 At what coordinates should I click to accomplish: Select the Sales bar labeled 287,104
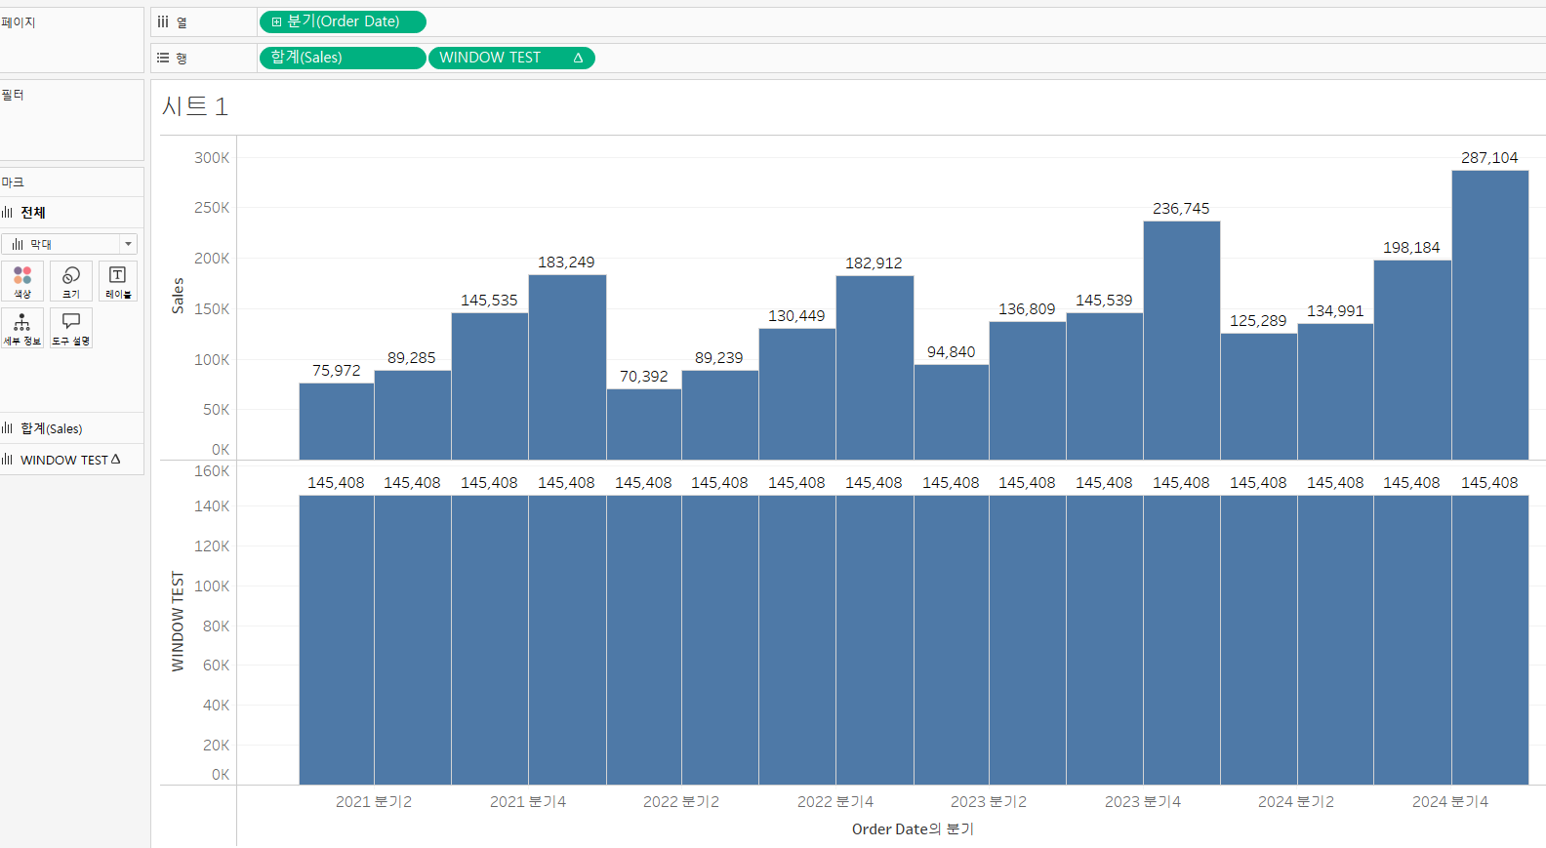(1489, 315)
